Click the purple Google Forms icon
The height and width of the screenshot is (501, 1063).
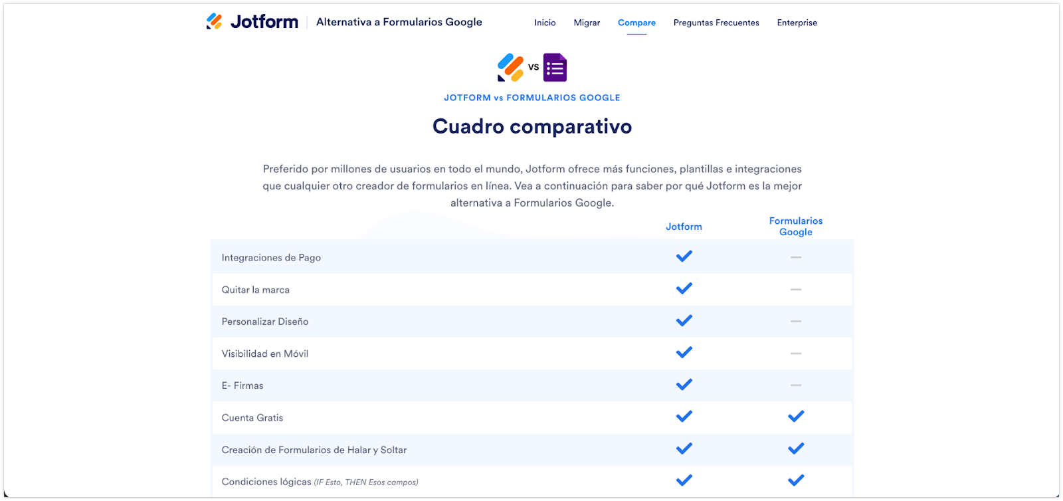click(555, 67)
